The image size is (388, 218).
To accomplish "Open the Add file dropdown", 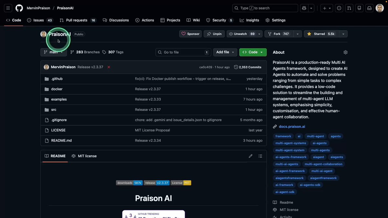I will point(225,52).
